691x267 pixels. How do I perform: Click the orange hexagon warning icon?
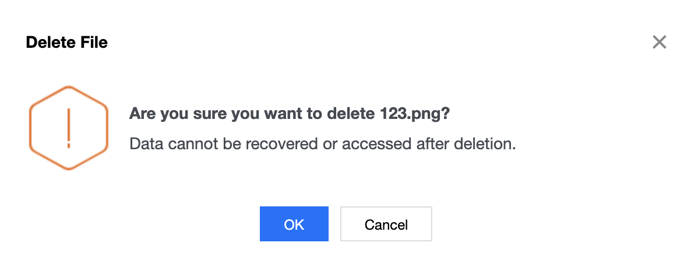(x=69, y=128)
